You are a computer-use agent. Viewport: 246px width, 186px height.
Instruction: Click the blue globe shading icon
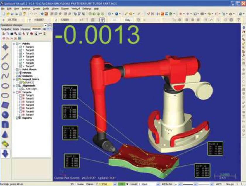pos(117,14)
